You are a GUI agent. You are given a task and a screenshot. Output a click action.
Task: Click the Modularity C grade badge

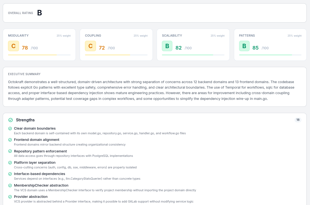pyautogui.click(x=14, y=46)
